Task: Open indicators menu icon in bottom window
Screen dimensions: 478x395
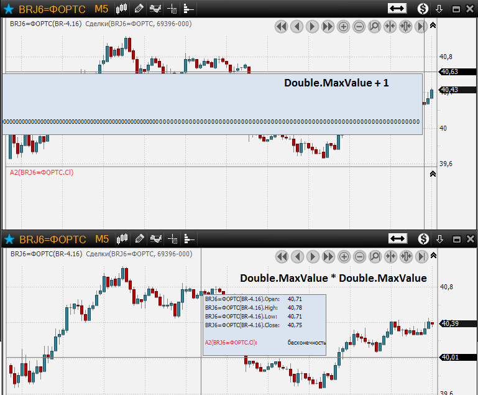Action: click(155, 239)
